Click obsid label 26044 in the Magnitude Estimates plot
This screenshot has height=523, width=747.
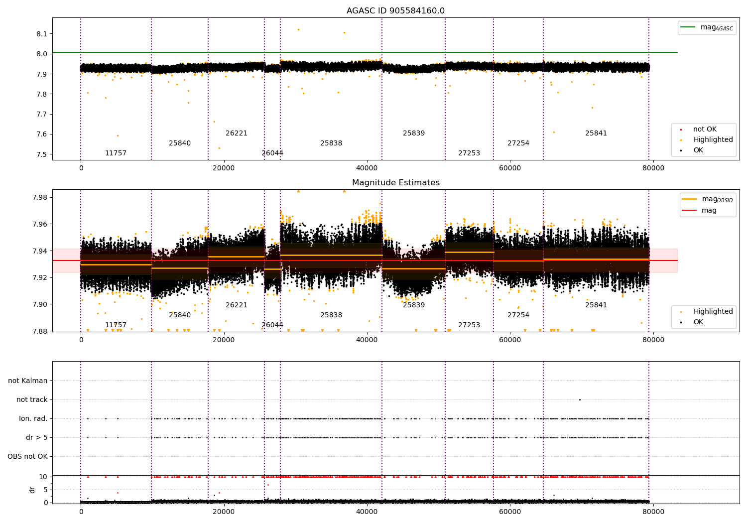[x=272, y=325]
